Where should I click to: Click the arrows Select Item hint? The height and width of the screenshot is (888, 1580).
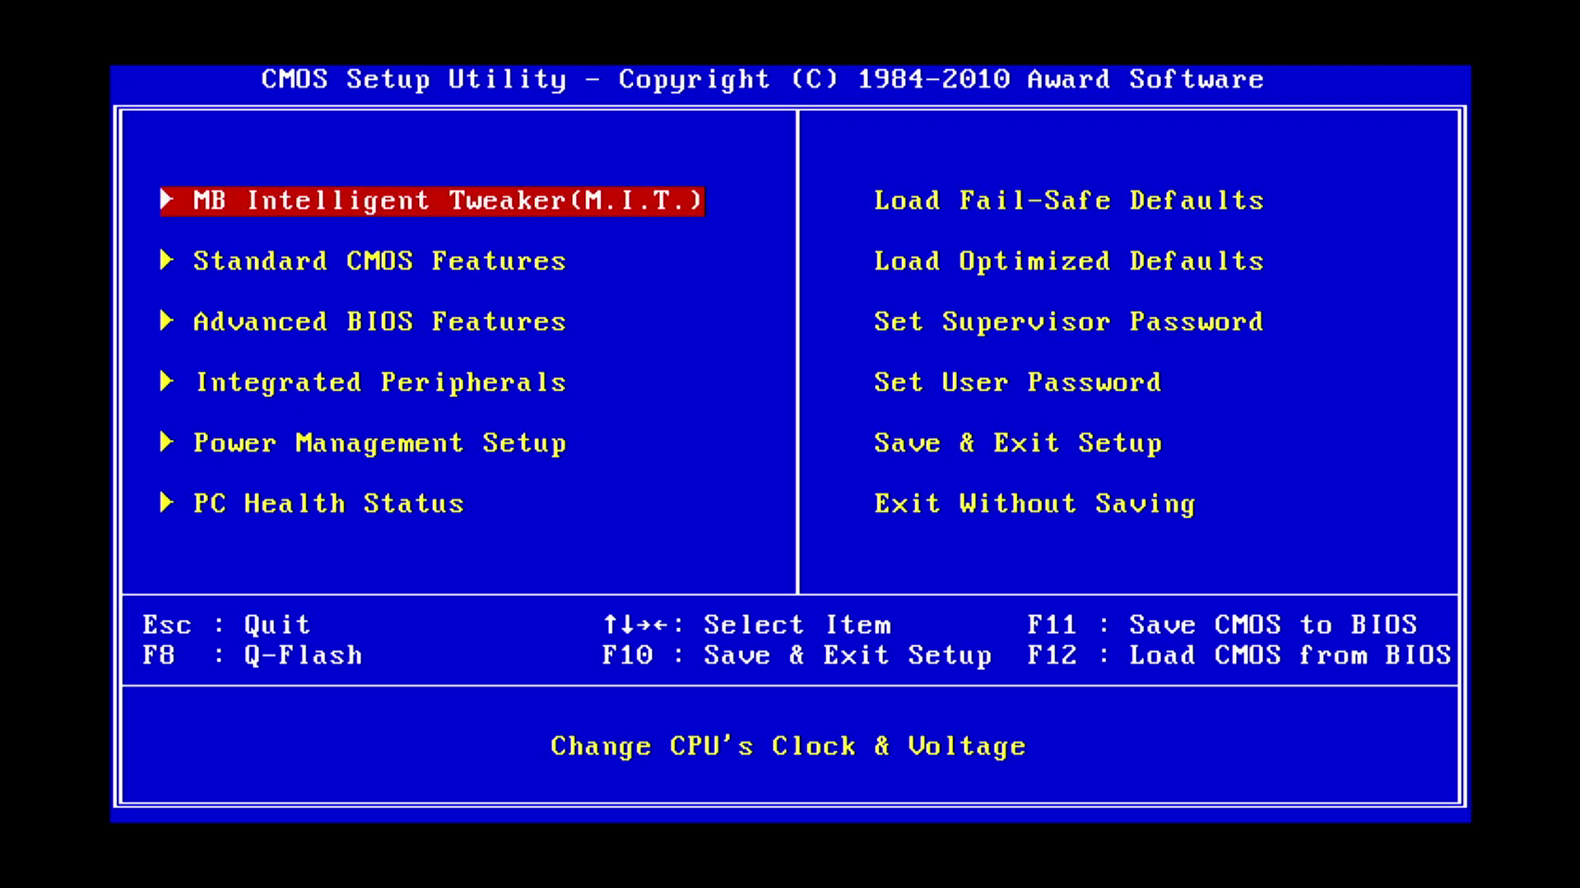[x=747, y=625]
